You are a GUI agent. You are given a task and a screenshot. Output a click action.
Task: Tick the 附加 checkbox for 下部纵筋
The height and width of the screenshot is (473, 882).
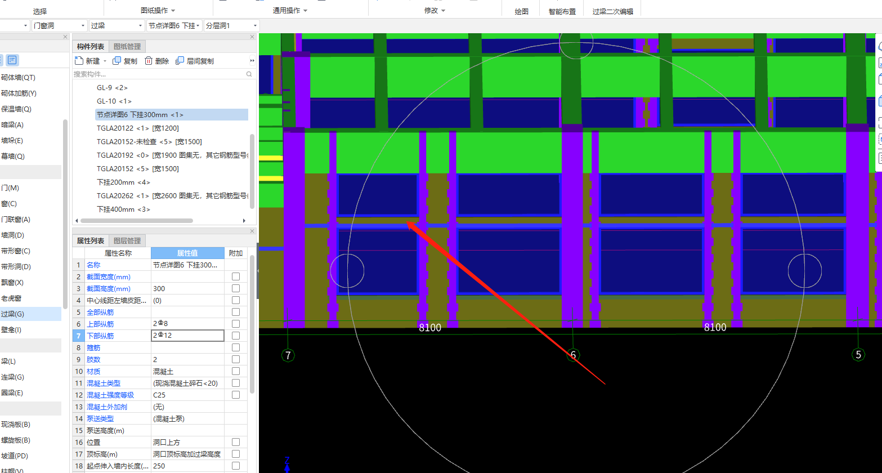click(236, 336)
